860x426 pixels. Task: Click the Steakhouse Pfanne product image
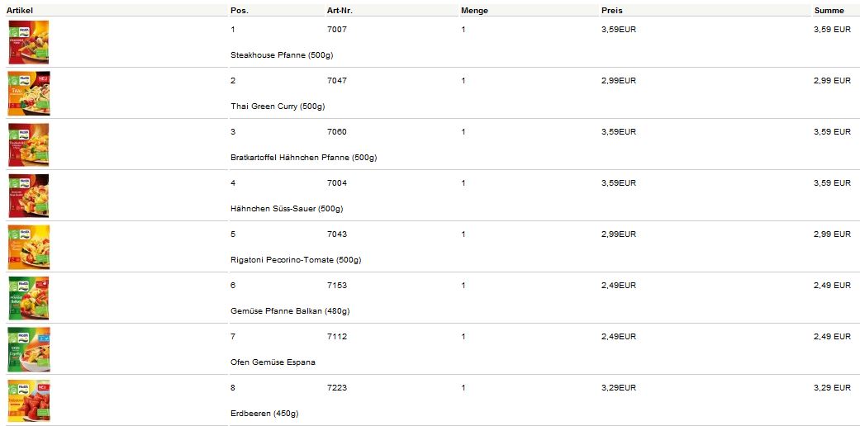pyautogui.click(x=28, y=42)
